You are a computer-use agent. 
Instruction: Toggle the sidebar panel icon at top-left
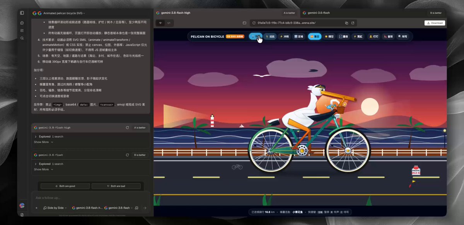coord(22,13)
